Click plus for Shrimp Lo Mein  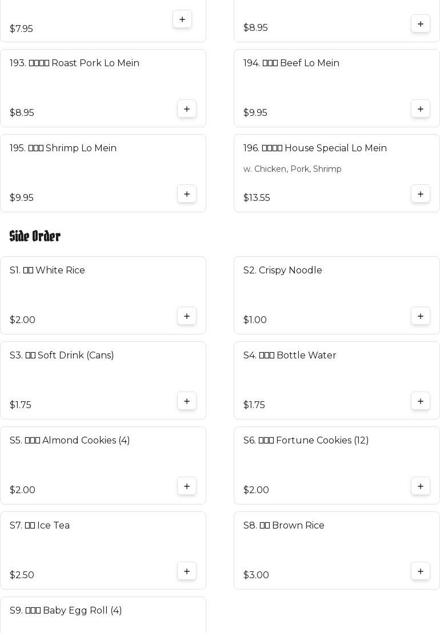coord(187,194)
